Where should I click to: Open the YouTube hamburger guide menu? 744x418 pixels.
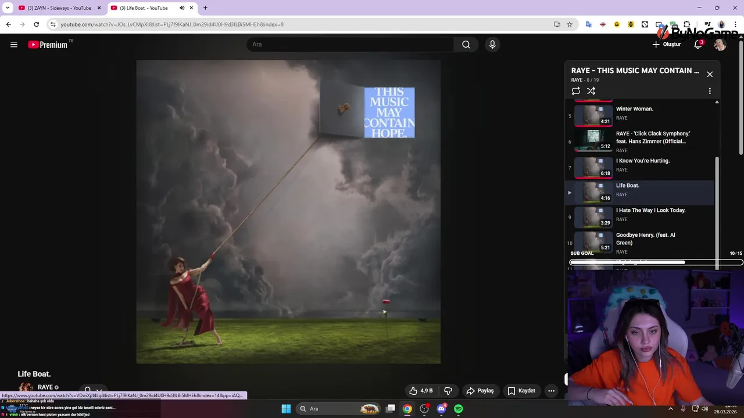pyautogui.click(x=14, y=45)
